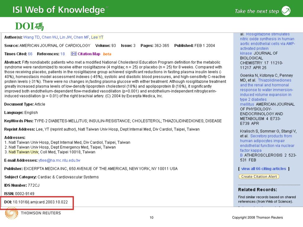Click the Thomson Reuters logo
This screenshot has width=303, height=227.
pyautogui.click(x=33, y=213)
